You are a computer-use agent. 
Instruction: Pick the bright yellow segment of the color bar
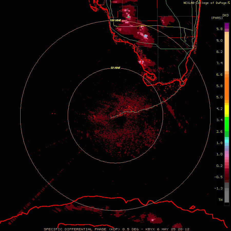click(x=227, y=110)
